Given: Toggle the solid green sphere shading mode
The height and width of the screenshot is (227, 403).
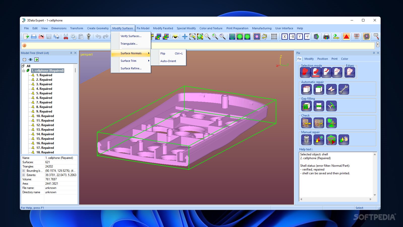Looking at the screenshot, I should click(240, 37).
